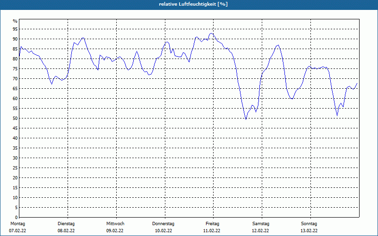Click the 'Montag' day label

click(x=17, y=224)
